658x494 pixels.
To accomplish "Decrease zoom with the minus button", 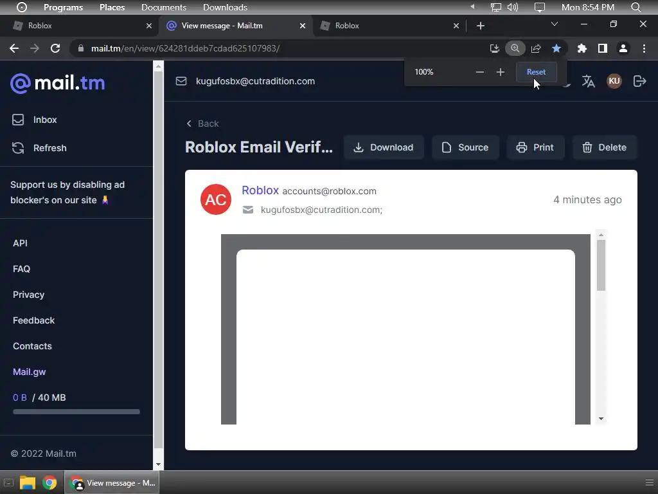I will [x=479, y=72].
